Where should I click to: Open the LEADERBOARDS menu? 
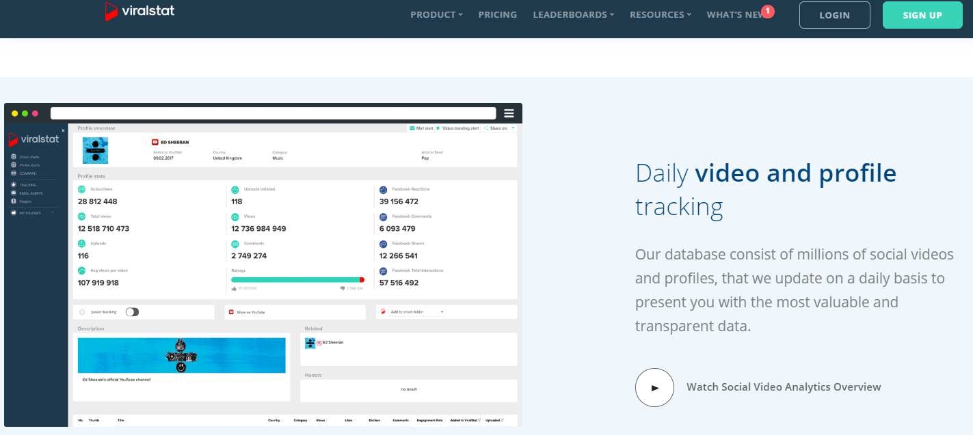point(573,14)
